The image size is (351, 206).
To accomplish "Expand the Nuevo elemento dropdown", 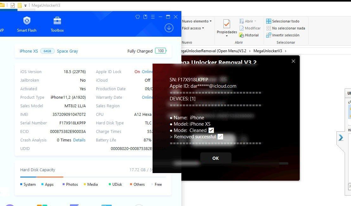I will pyautogui.click(x=210, y=21).
